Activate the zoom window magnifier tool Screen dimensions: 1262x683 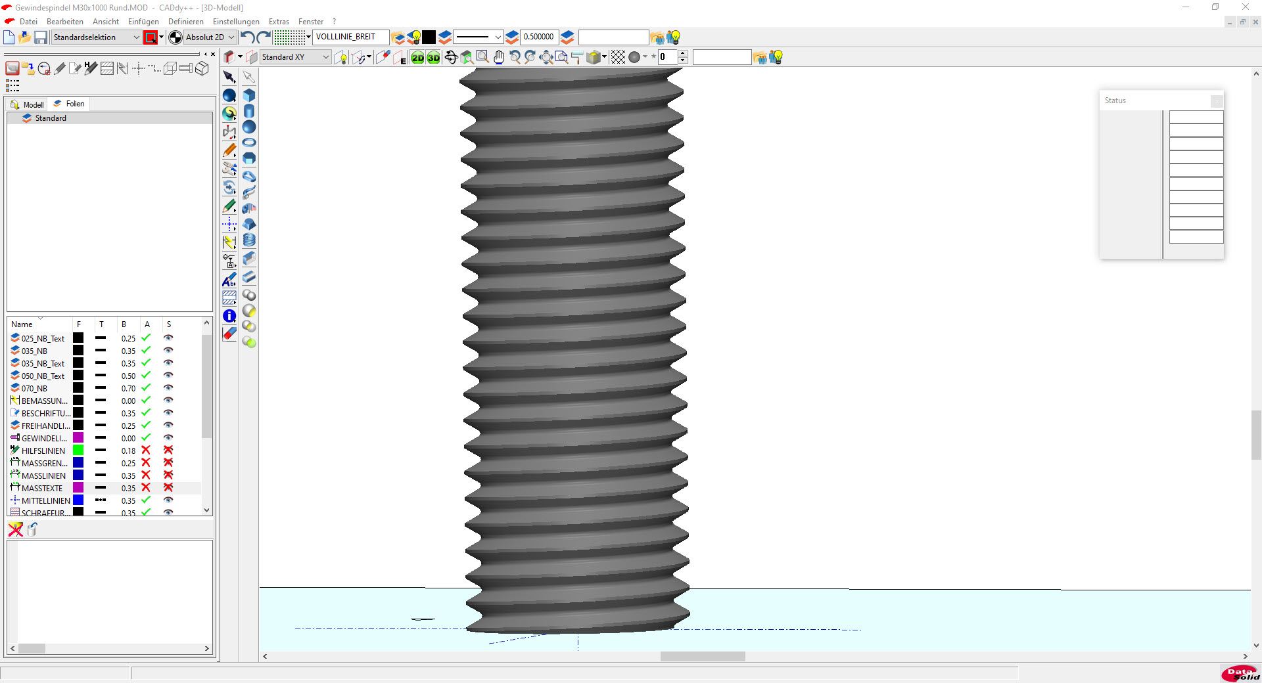pos(482,58)
